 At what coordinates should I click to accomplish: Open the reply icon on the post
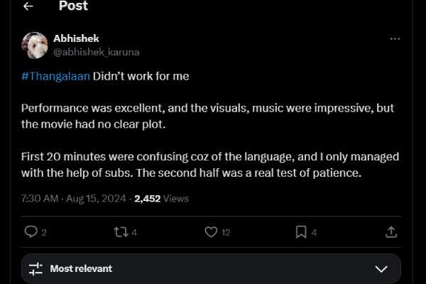pyautogui.click(x=31, y=232)
